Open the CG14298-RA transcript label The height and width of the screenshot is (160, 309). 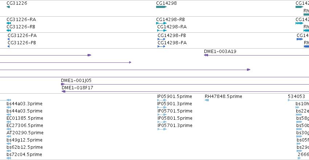click(x=172, y=27)
